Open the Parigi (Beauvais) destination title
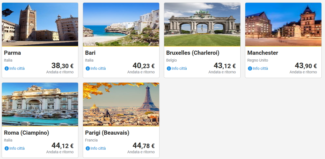This screenshot has width=325, height=159. click(x=107, y=133)
